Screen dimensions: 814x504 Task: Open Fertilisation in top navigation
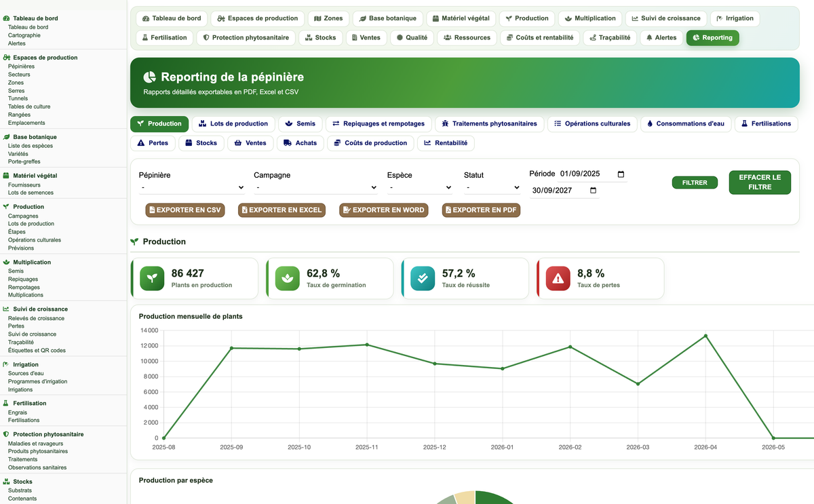point(164,37)
